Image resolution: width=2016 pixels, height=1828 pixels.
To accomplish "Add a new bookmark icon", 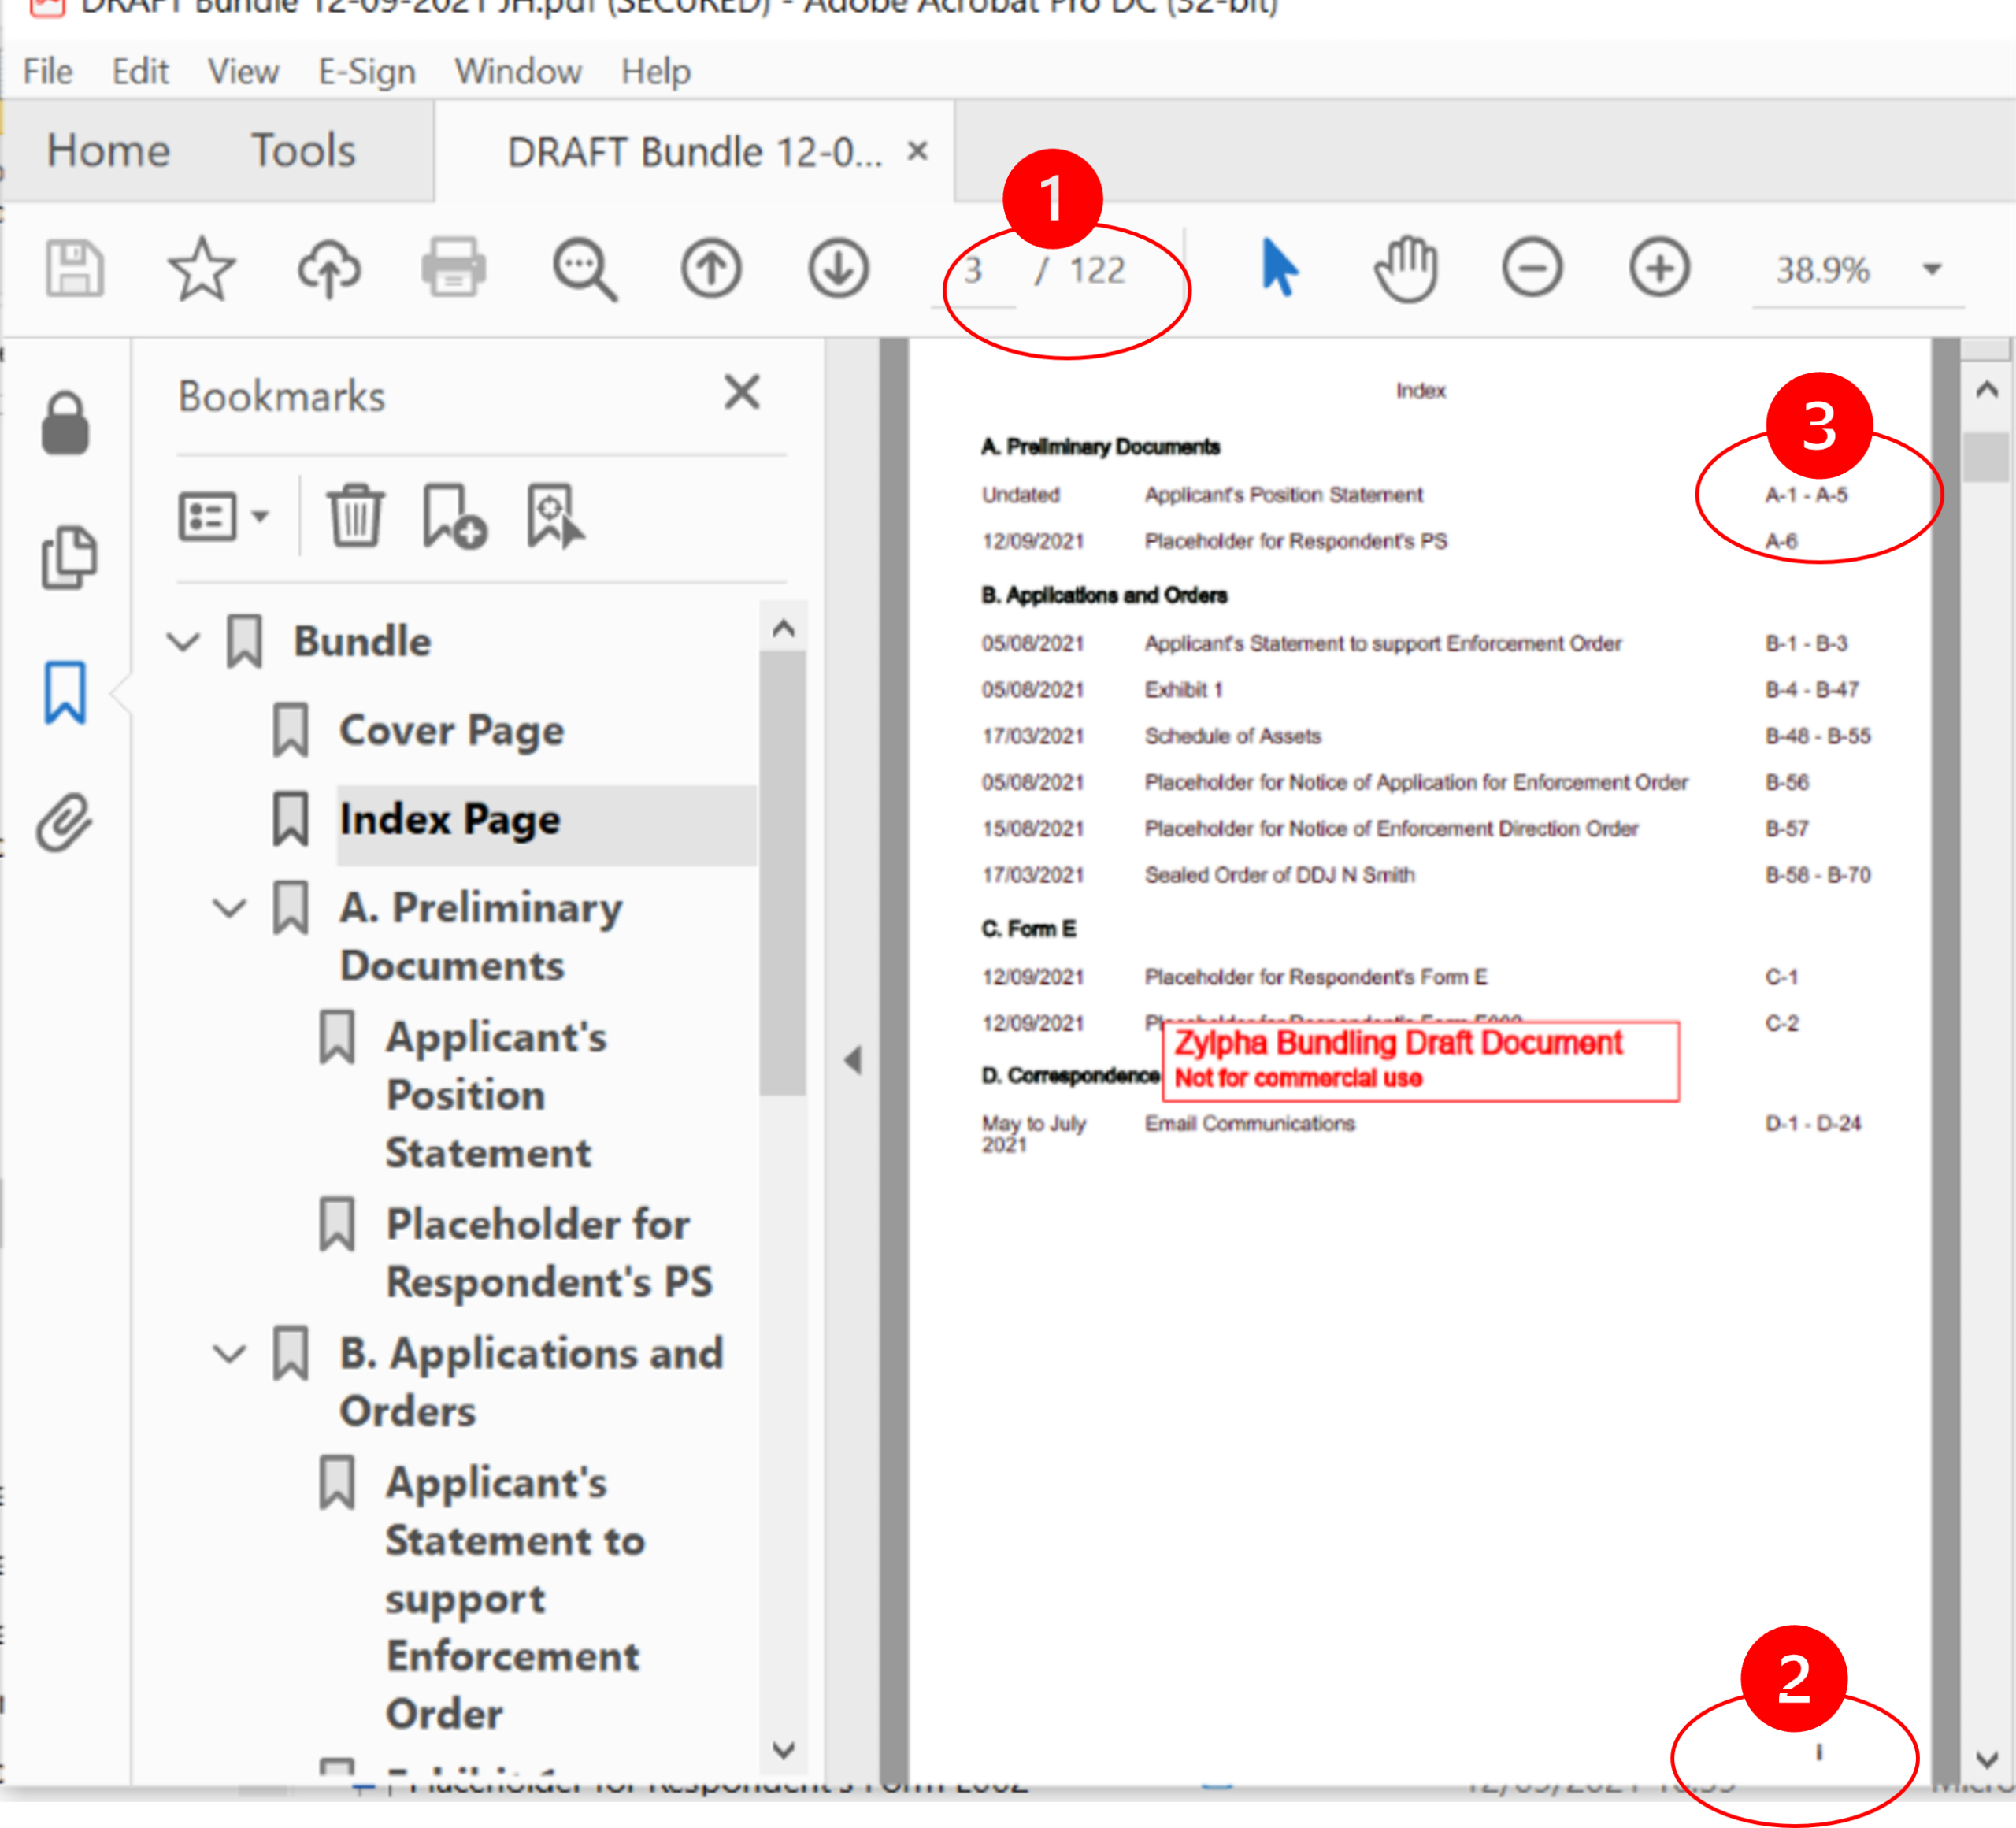I will tap(453, 516).
